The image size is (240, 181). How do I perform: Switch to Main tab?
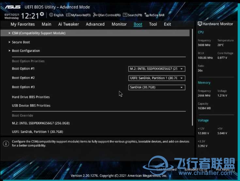(x=46, y=24)
